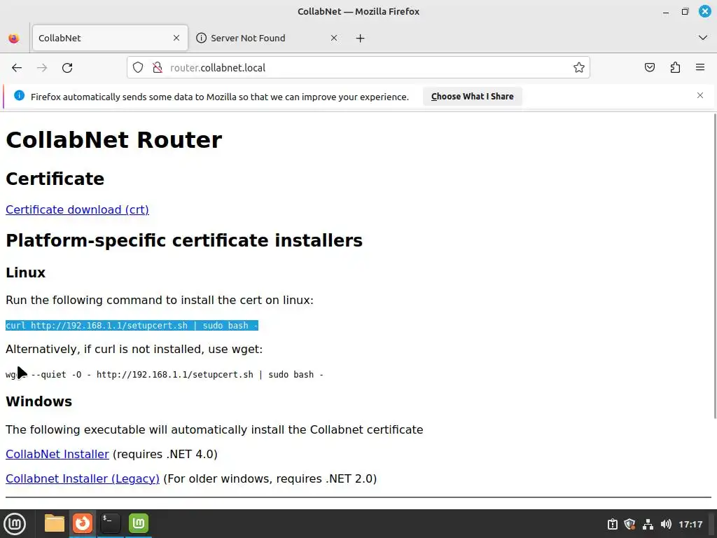
Task: Open the clock showing 17:17
Action: pos(690,524)
